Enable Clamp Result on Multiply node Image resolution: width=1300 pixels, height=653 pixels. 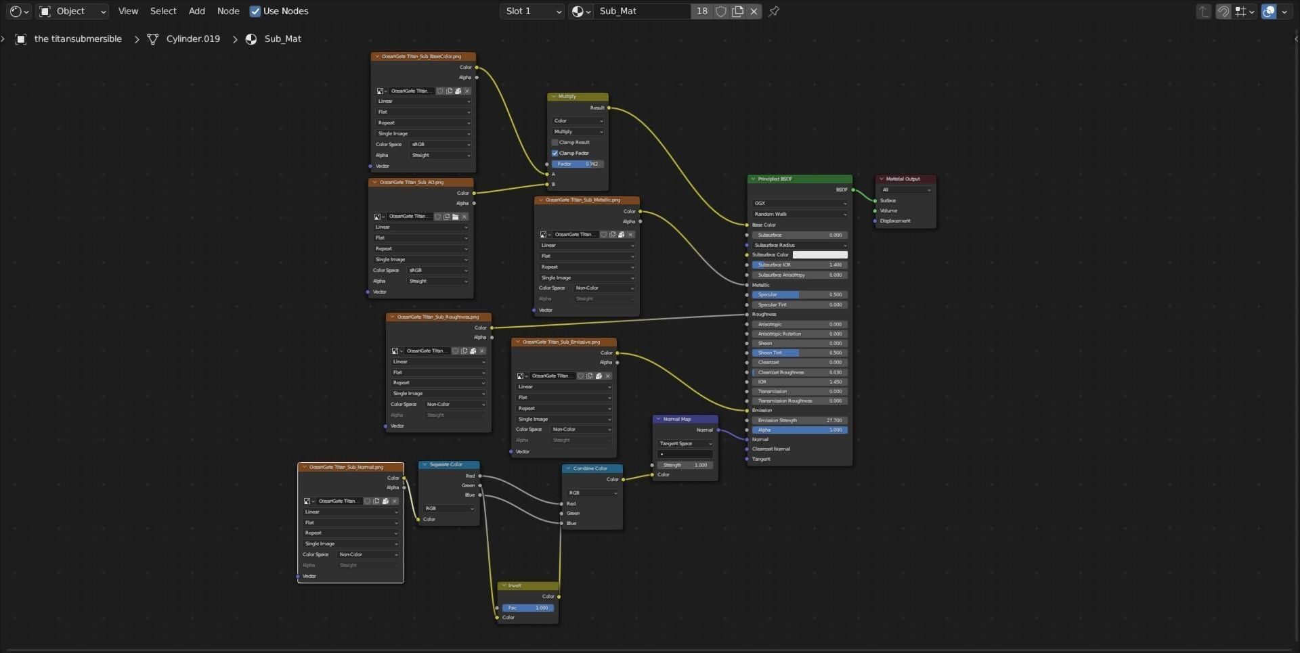click(x=555, y=142)
